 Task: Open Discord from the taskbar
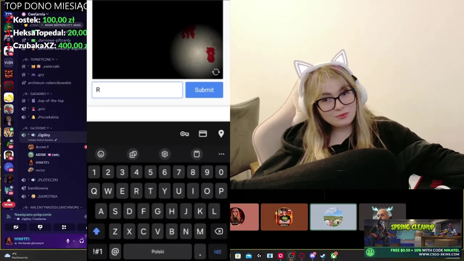click(x=312, y=256)
